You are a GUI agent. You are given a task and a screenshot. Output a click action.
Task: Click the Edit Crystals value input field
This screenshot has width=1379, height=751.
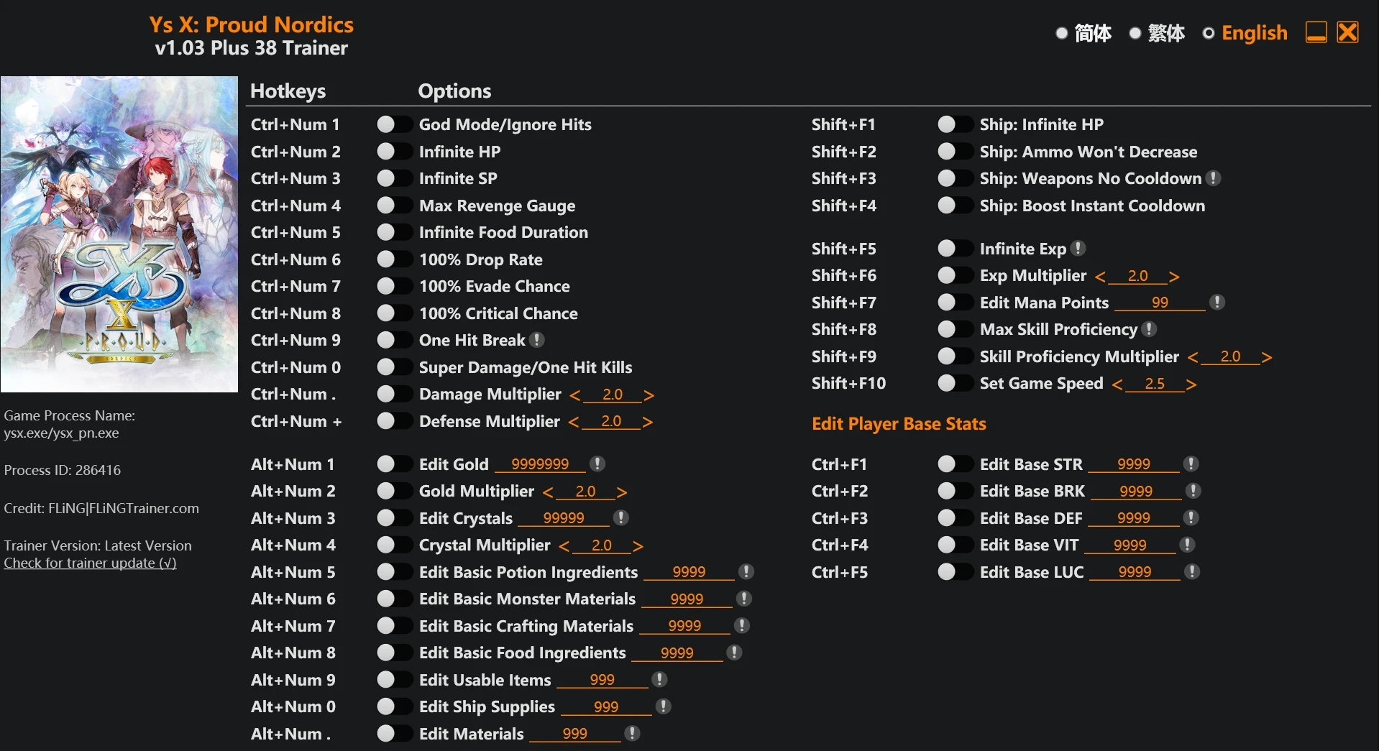click(x=563, y=518)
